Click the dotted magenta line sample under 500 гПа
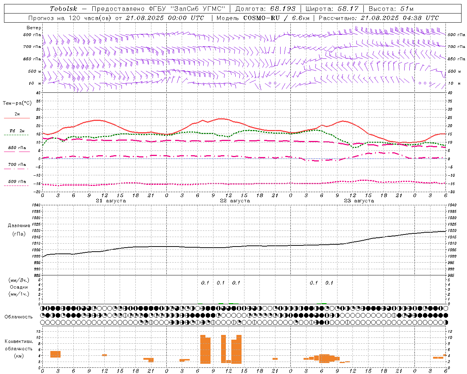 point(16,186)
